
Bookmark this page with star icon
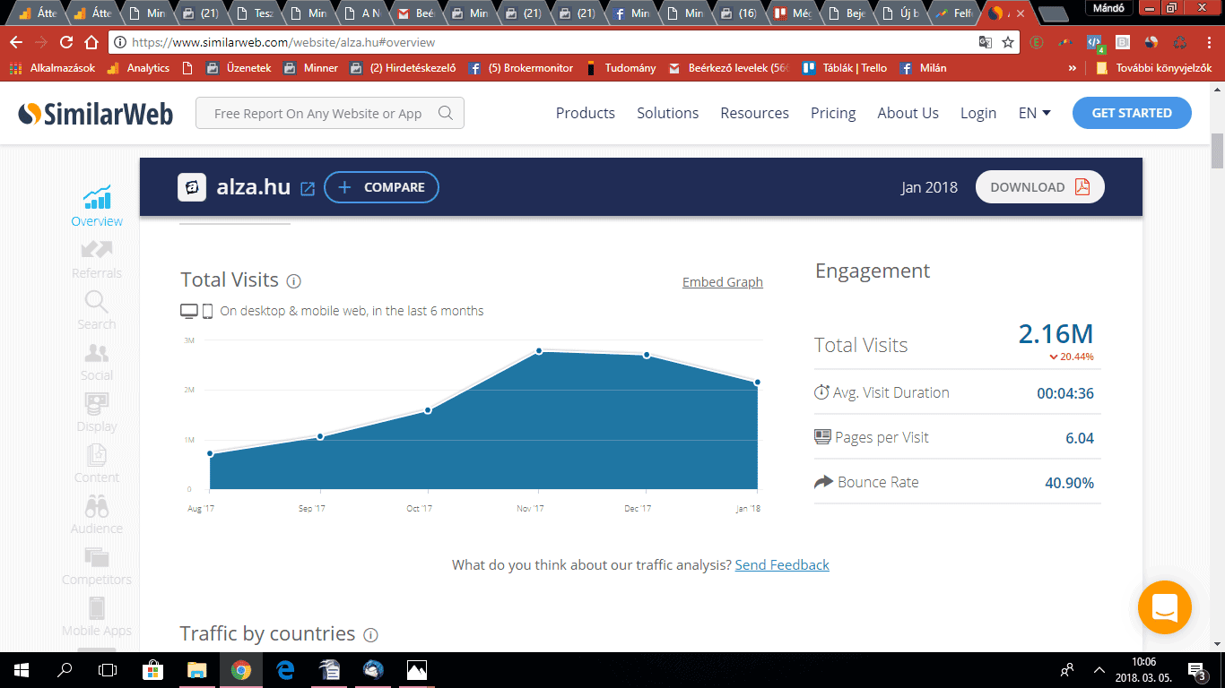click(1008, 42)
